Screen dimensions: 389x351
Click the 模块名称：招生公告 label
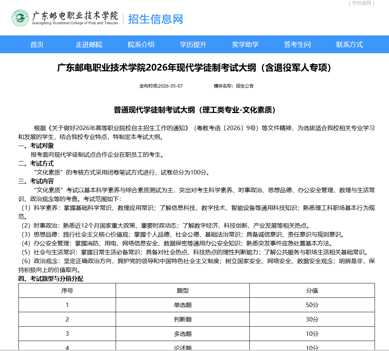234,86
